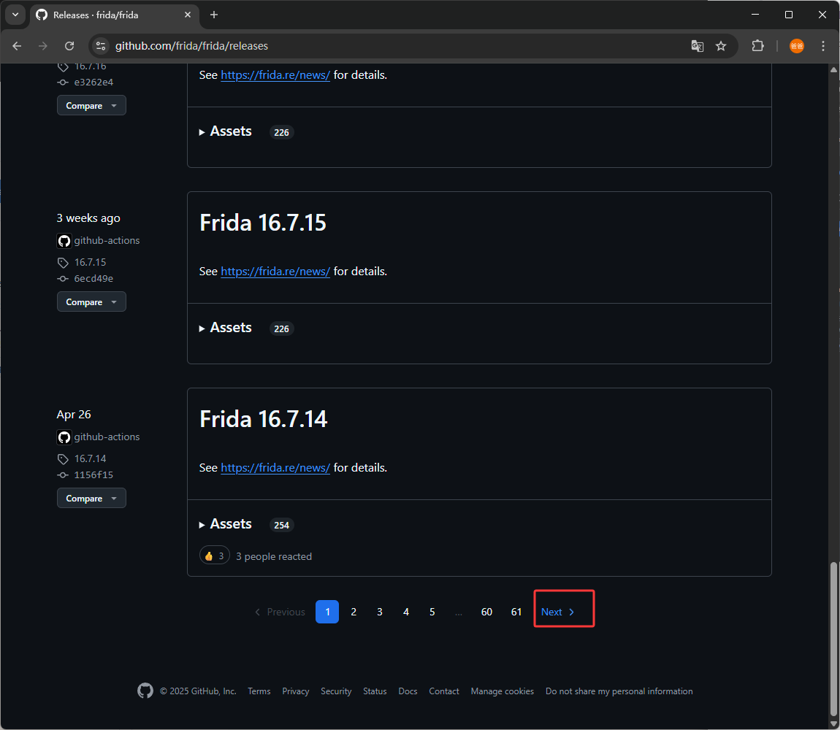Click '3 people reacted' text
This screenshot has width=840, height=730.
coord(274,556)
